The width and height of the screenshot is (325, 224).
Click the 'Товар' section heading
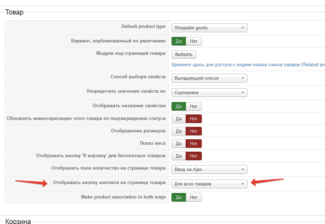(14, 12)
